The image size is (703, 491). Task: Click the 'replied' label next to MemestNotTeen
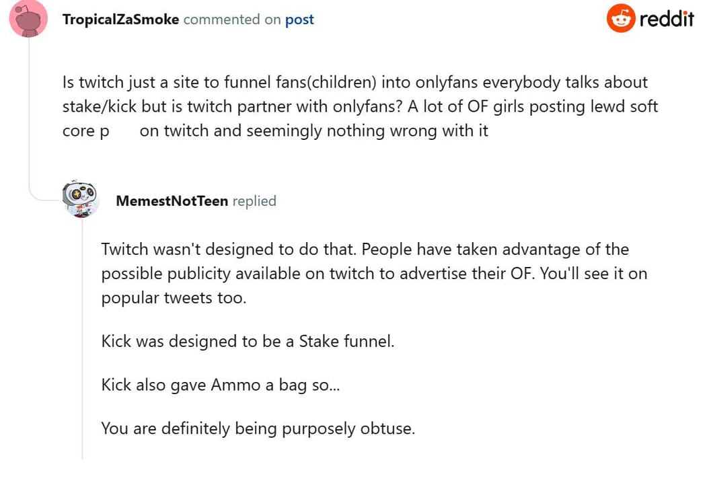click(x=254, y=200)
